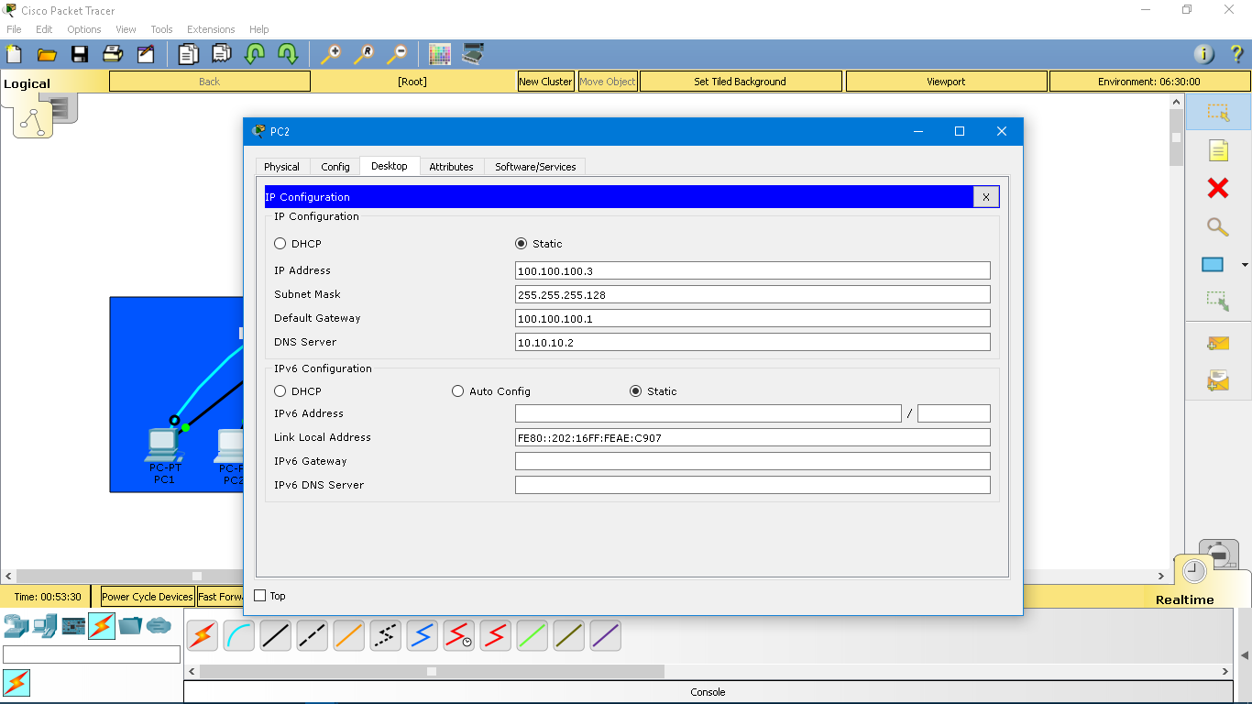The image size is (1252, 704).
Task: Click the Environment: 06:30:00 button
Action: click(x=1149, y=82)
